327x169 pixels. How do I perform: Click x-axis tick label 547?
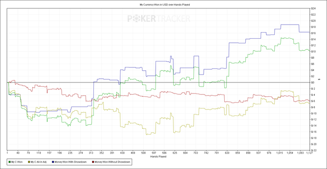(154, 153)
